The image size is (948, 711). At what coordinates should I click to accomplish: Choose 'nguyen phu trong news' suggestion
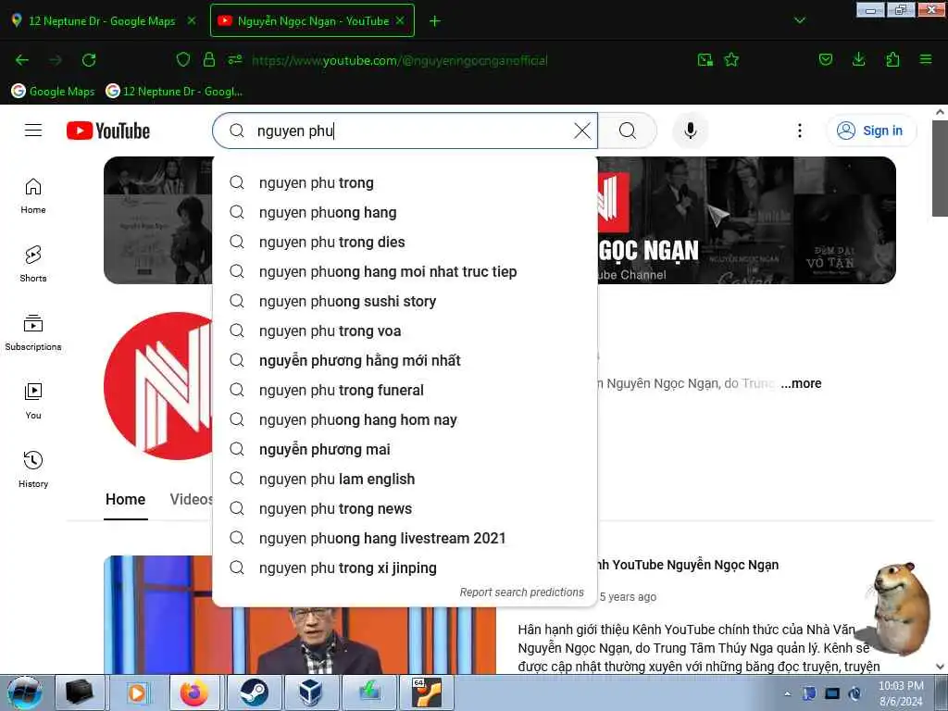405,508
